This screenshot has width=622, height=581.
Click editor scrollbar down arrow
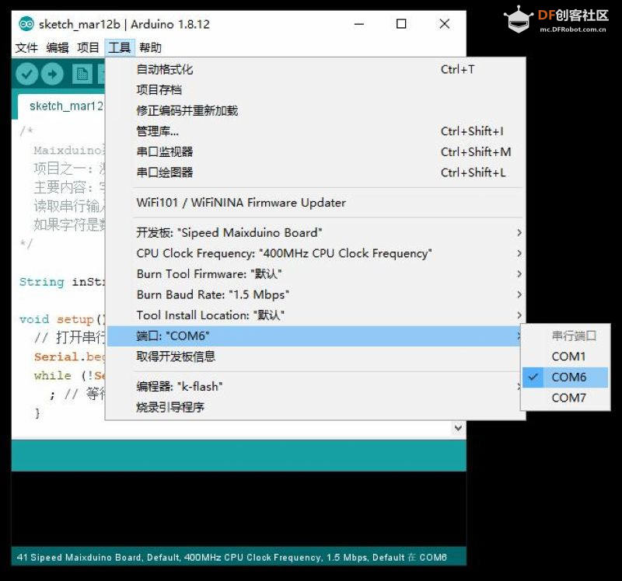click(458, 428)
